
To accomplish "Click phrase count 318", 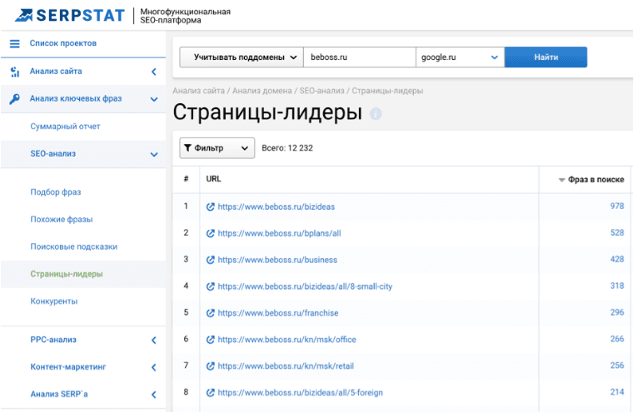I will pos(617,286).
